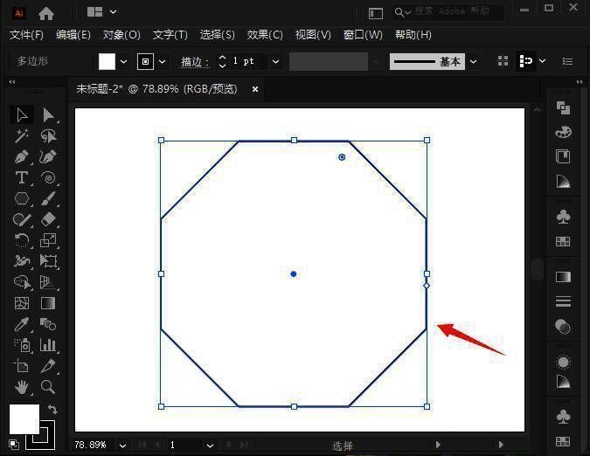Open the Color palette panel
This screenshot has height=456, width=590.
pyautogui.click(x=563, y=132)
